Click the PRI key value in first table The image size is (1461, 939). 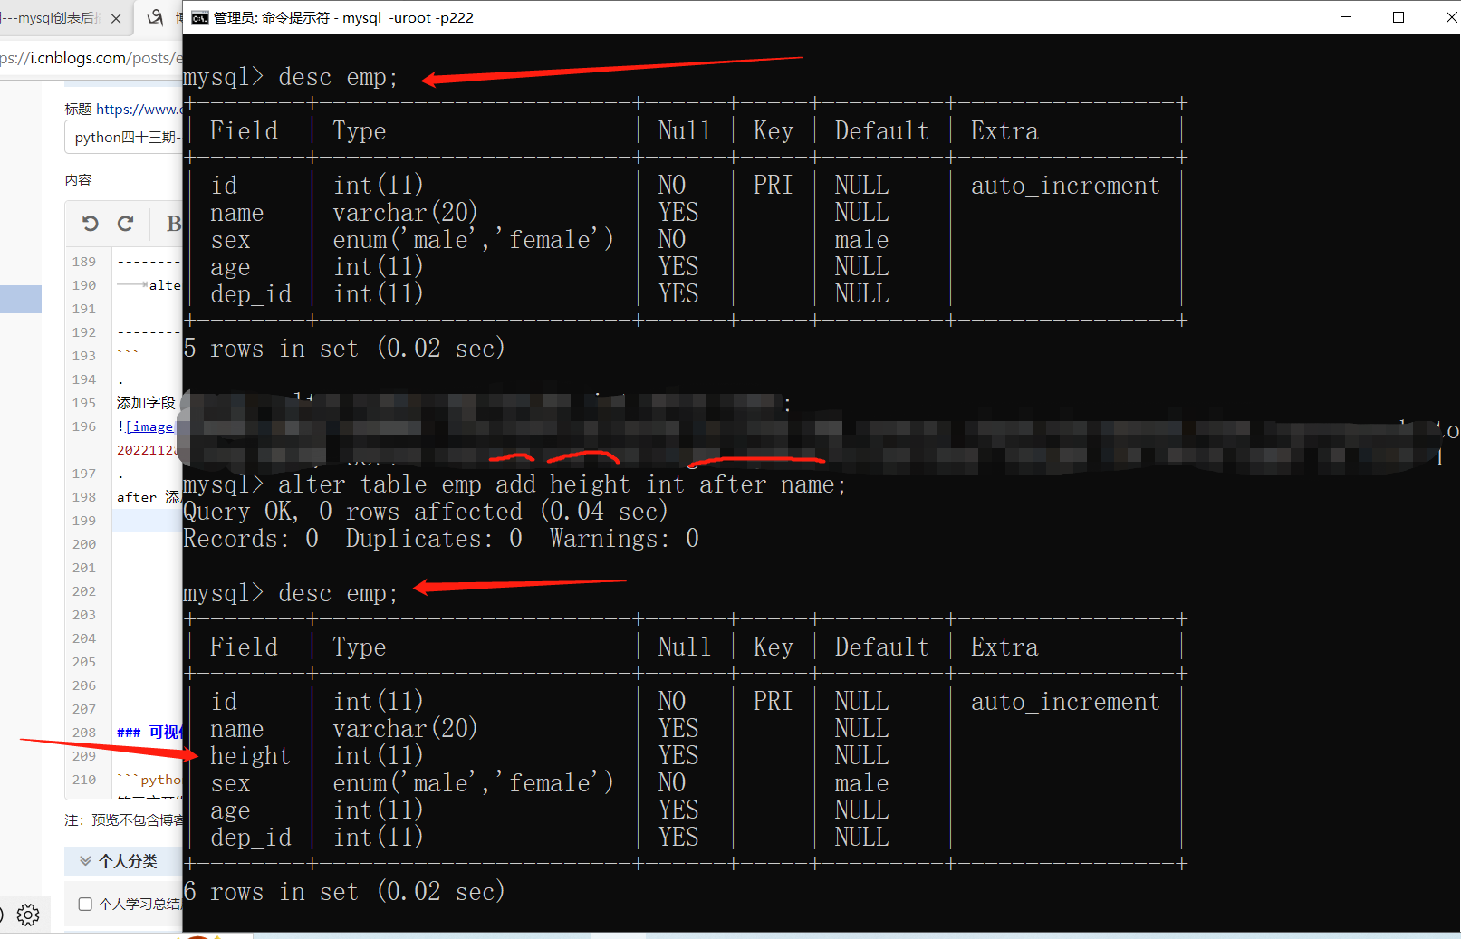tap(773, 186)
